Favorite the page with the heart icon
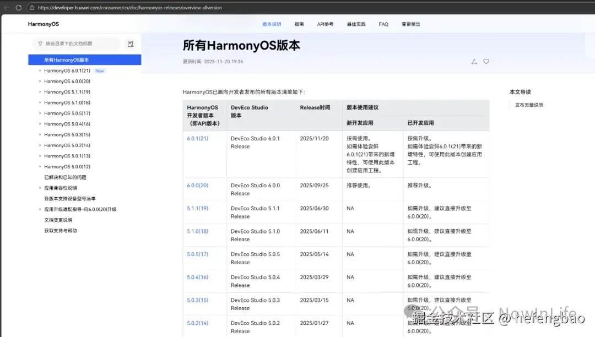 [486, 62]
